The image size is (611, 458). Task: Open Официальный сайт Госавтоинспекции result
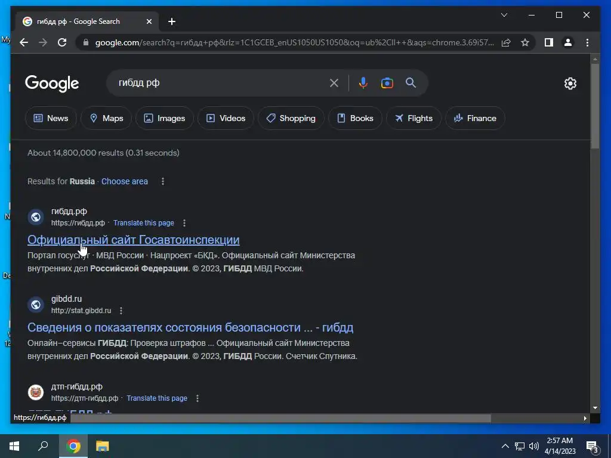(x=133, y=240)
